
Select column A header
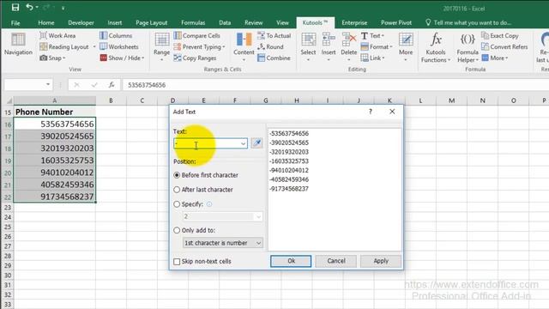coord(55,100)
